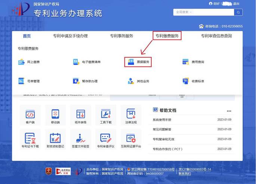
Task: Click the 联系我们 contact link in footer
Action: 185,174
